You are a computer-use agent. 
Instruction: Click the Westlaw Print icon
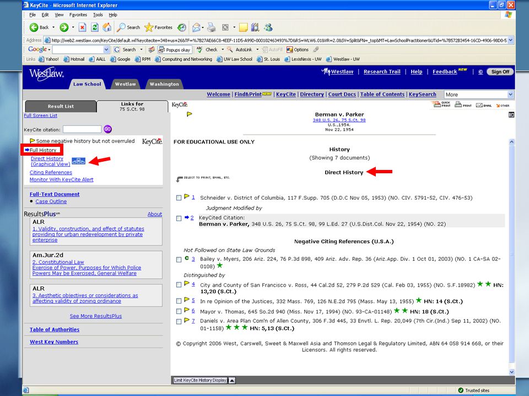463,105
